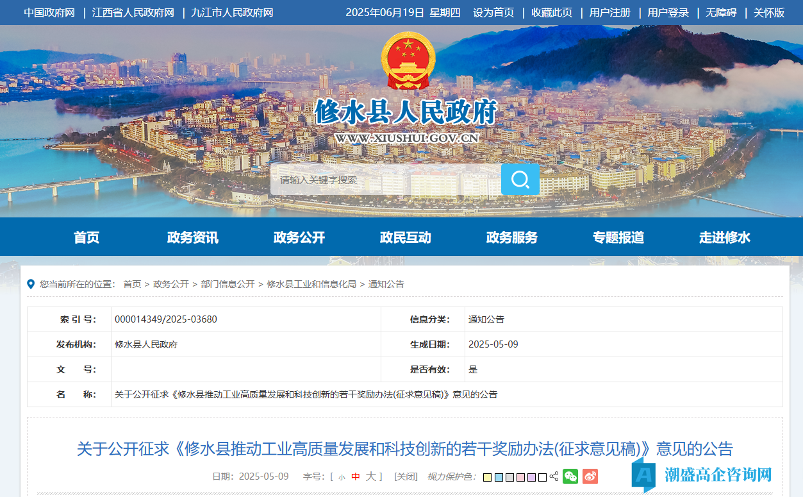Open 无障碍 accessibility mode

pyautogui.click(x=721, y=12)
